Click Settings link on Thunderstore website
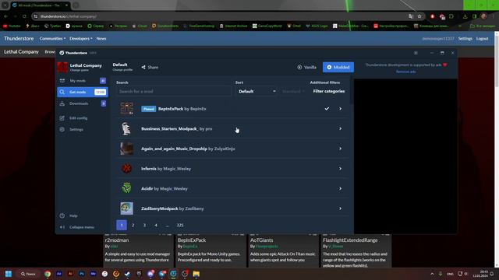The image size is (499, 280). (x=465, y=39)
